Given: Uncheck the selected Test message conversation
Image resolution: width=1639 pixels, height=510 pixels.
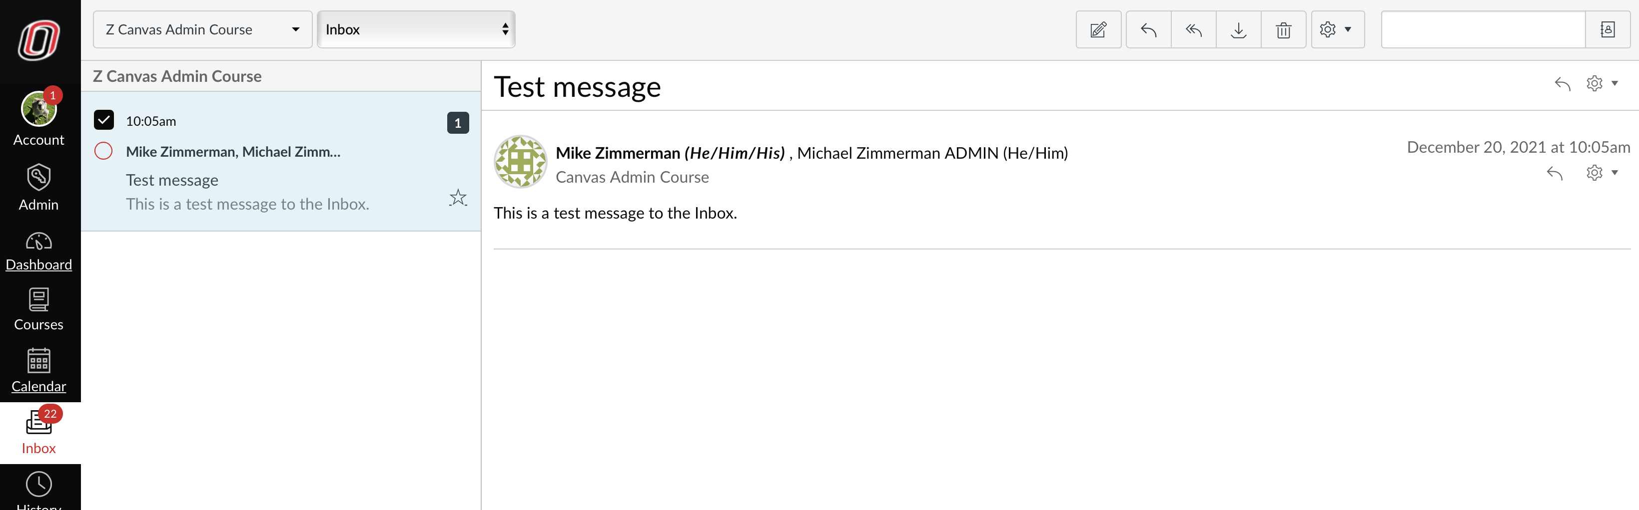Looking at the screenshot, I should (105, 119).
